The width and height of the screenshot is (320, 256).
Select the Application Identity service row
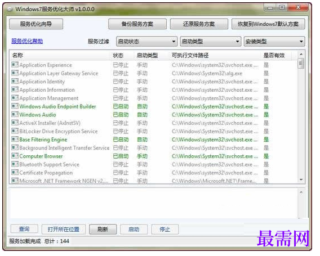coord(153,82)
